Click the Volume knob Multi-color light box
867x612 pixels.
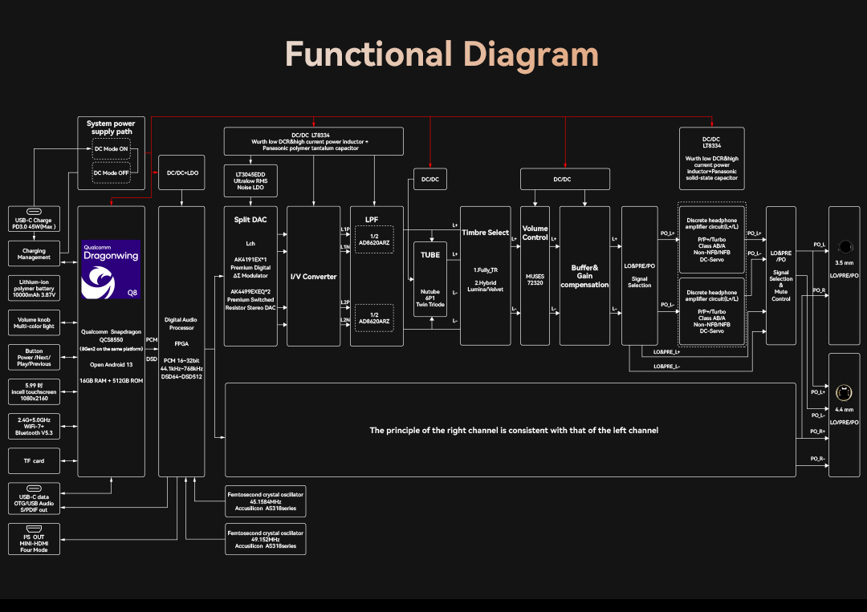click(x=34, y=322)
